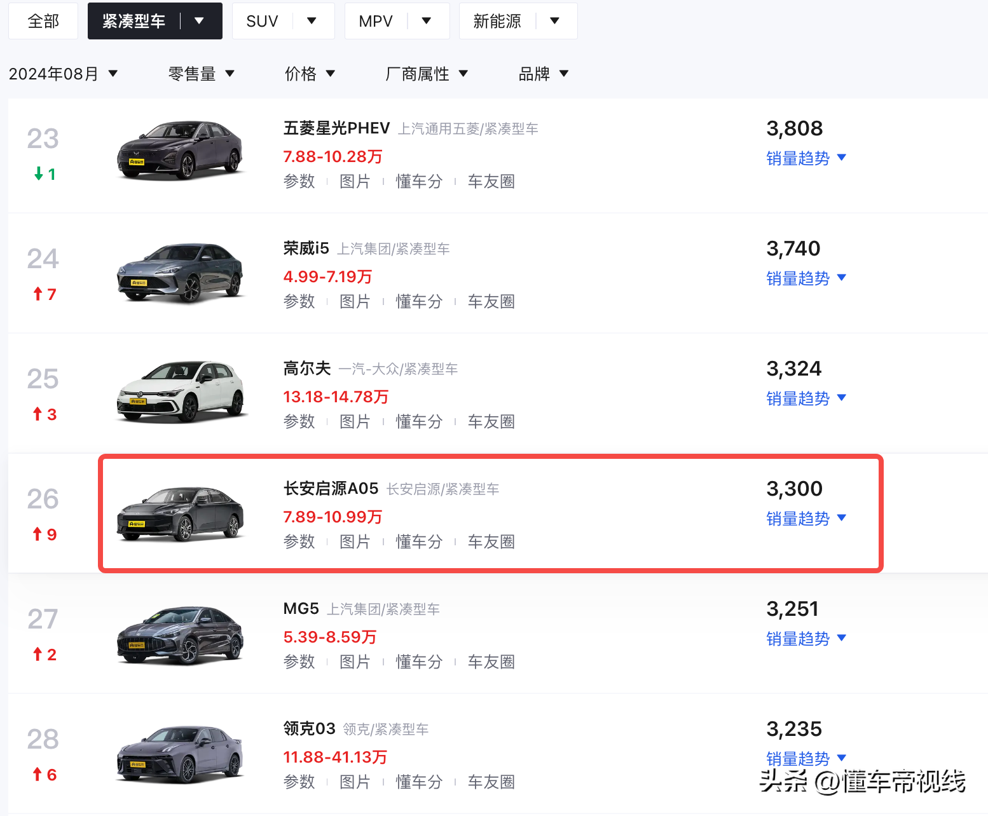Viewport: 988px width, 816px height.
Task: Open the 2024年08月 month selector
Action: pyautogui.click(x=64, y=74)
